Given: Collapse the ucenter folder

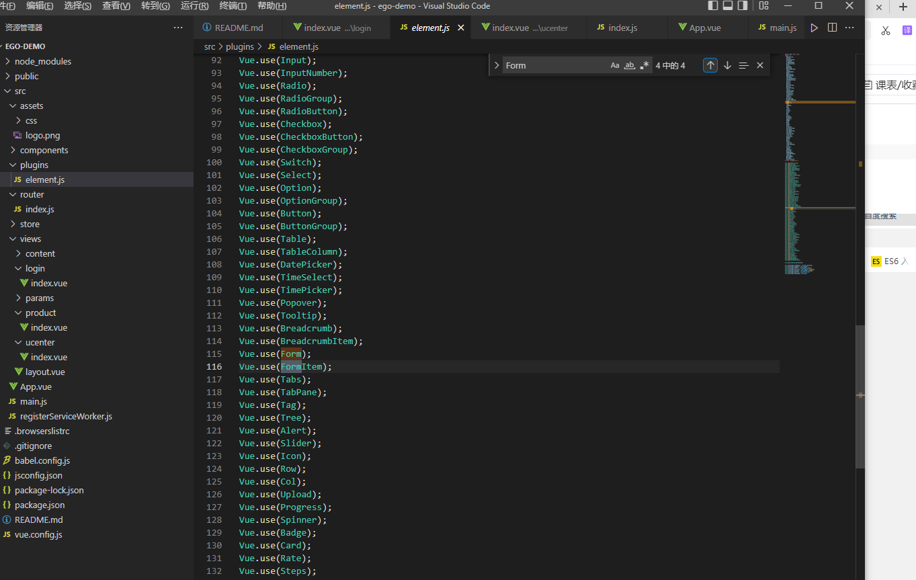Looking at the screenshot, I should pyautogui.click(x=97, y=342).
